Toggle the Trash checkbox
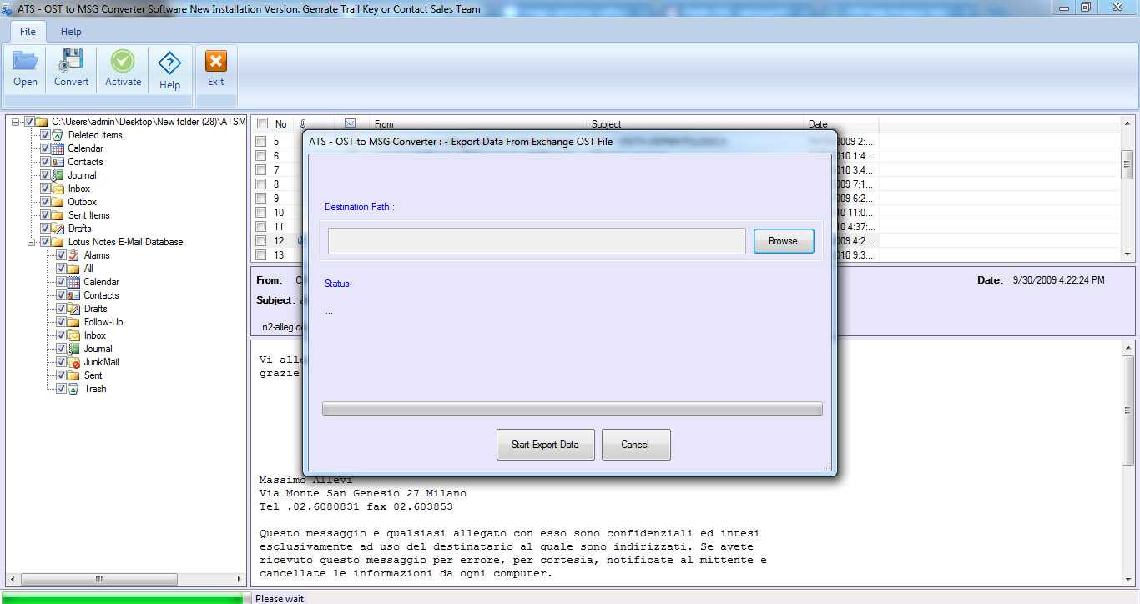The width and height of the screenshot is (1140, 604). pyautogui.click(x=61, y=389)
